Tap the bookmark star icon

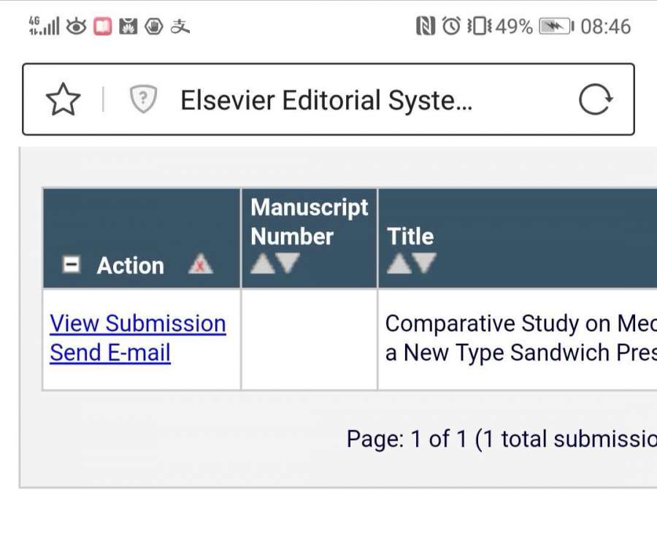point(64,100)
